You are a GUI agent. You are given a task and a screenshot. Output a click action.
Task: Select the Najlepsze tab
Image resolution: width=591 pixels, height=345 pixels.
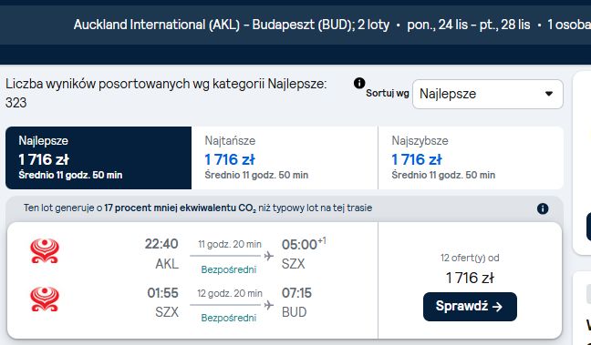(x=98, y=157)
